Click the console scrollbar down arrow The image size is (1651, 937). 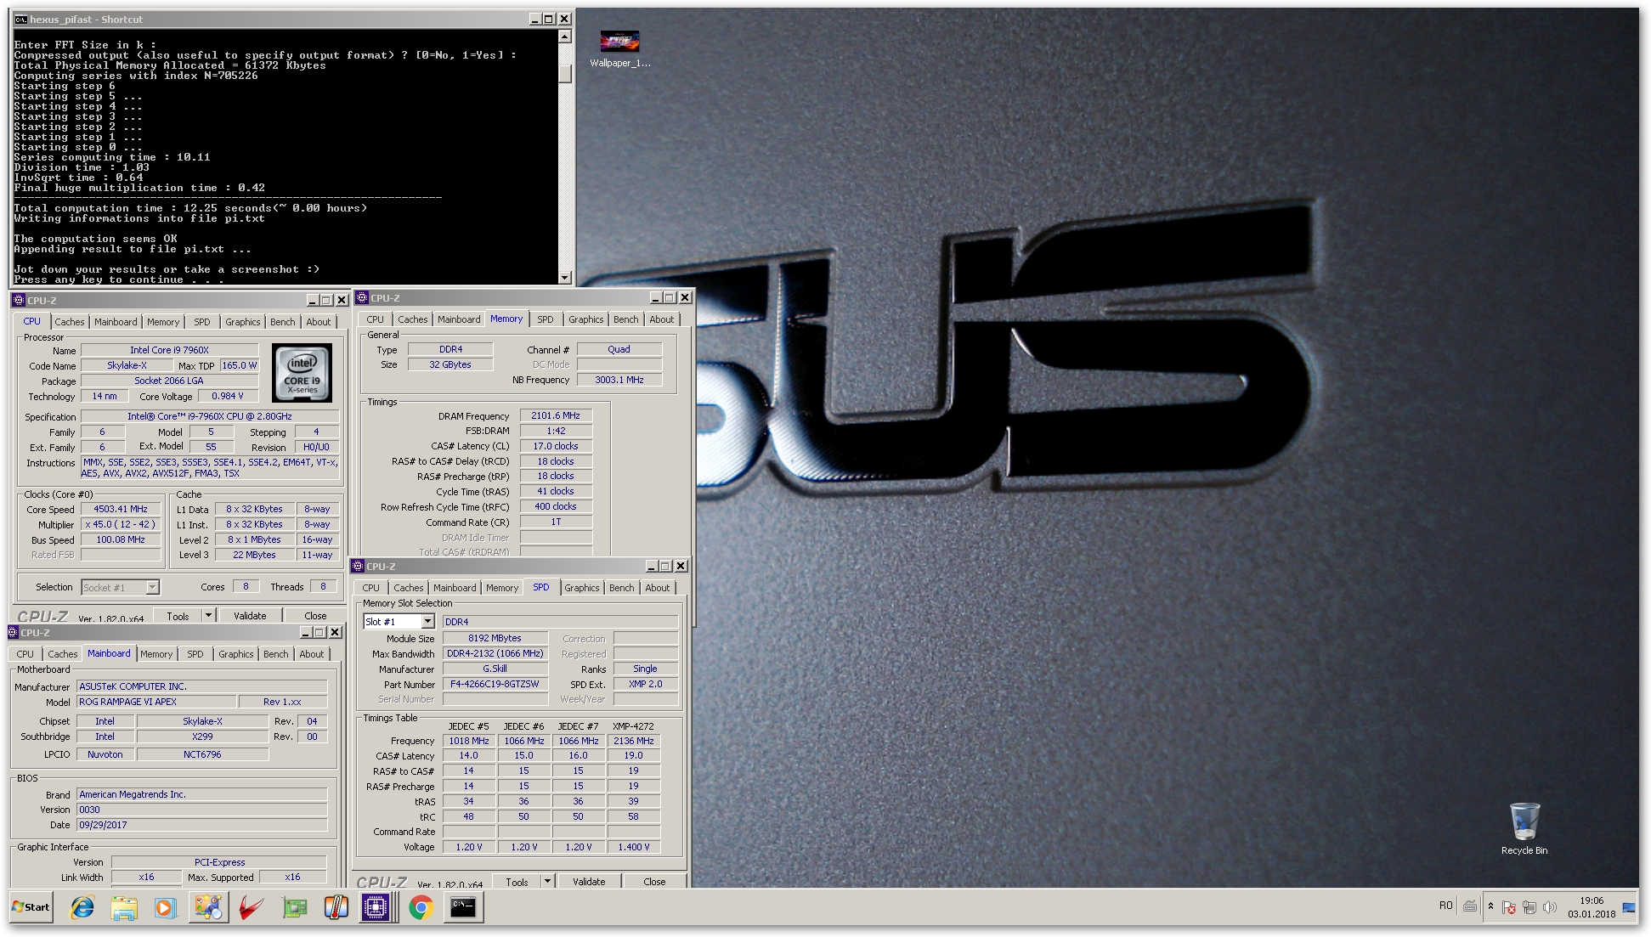pos(565,278)
